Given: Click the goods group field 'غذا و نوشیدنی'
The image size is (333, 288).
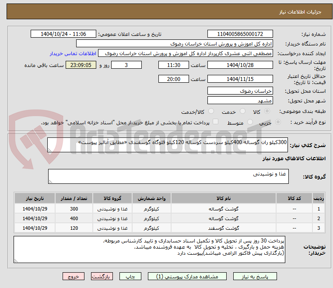Looking at the screenshot, I should click(x=168, y=176).
